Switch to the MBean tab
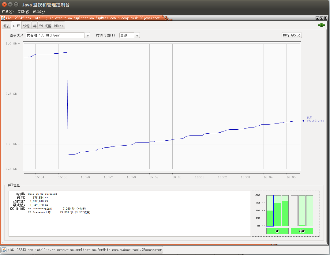 coord(59,26)
